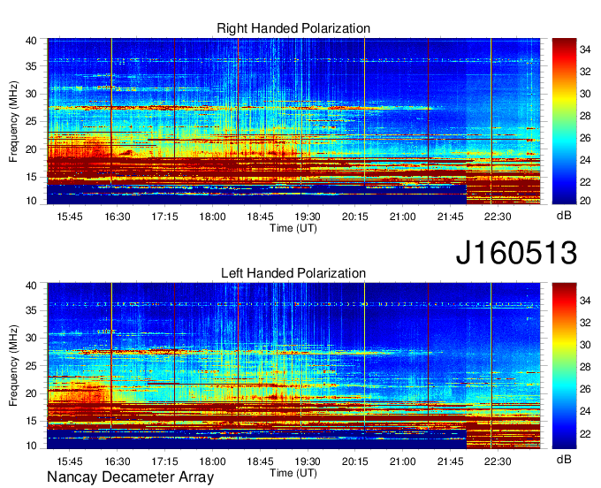This screenshot has height=488, width=601.
Task: Click the "Nancay Decameter Array" caption
Action: [x=130, y=477]
